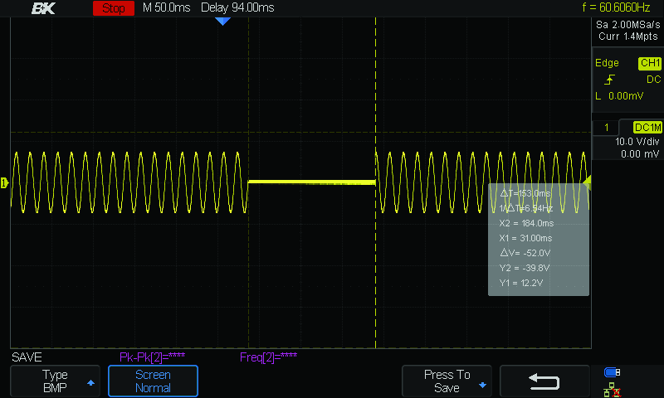Image resolution: width=664 pixels, height=398 pixels.
Task: Click the rising edge slope icon
Action: click(609, 80)
